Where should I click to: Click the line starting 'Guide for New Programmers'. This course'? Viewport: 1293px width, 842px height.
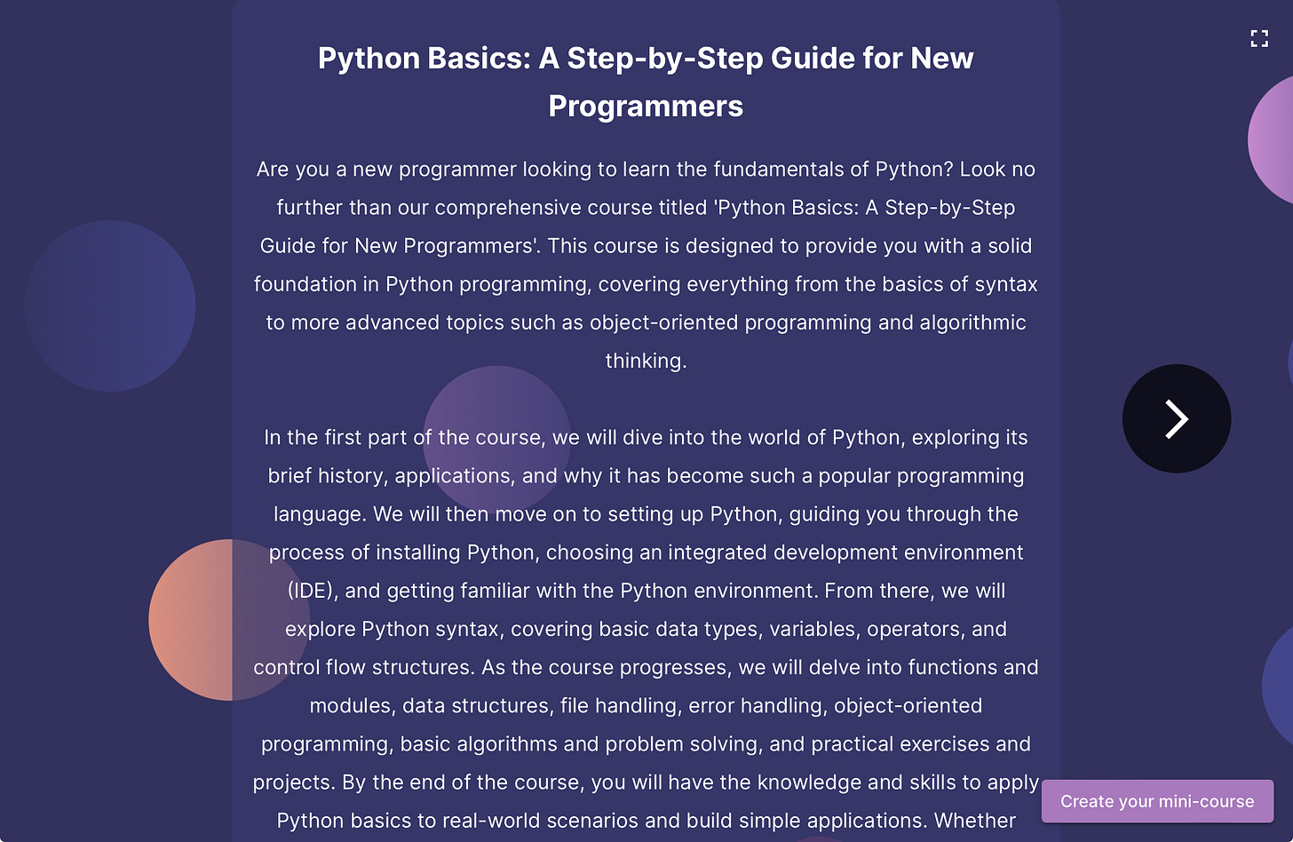(646, 245)
